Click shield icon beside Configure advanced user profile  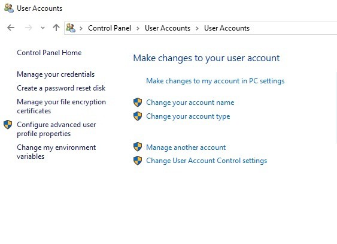pos(8,125)
